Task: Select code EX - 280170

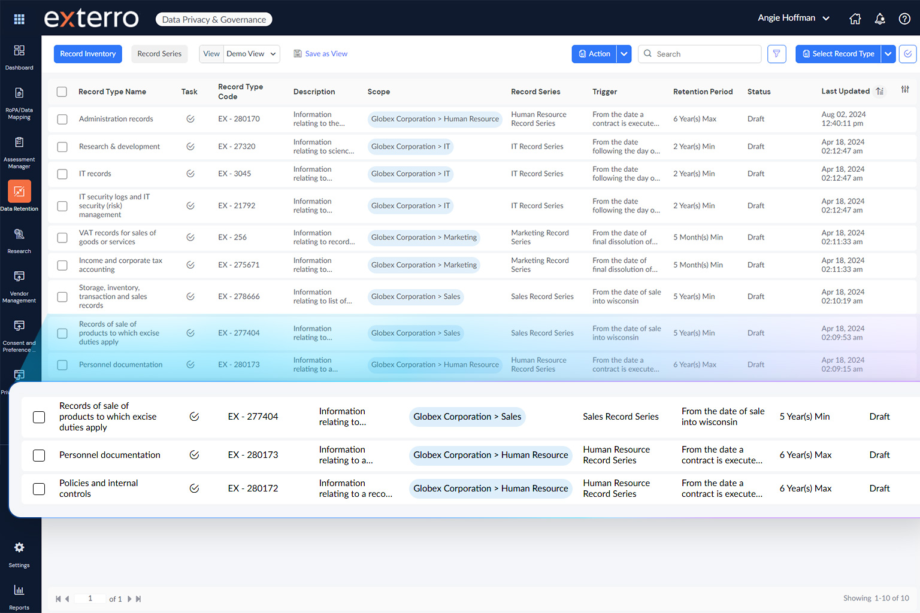Action: 239,119
